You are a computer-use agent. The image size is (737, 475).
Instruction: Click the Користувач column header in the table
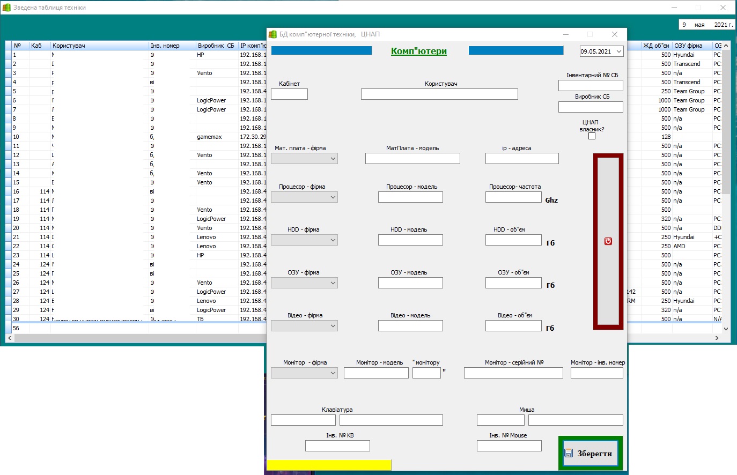click(100, 46)
